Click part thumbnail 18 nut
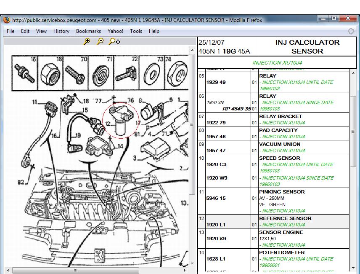Screen dimensions: 360x274 (x=50, y=73)
